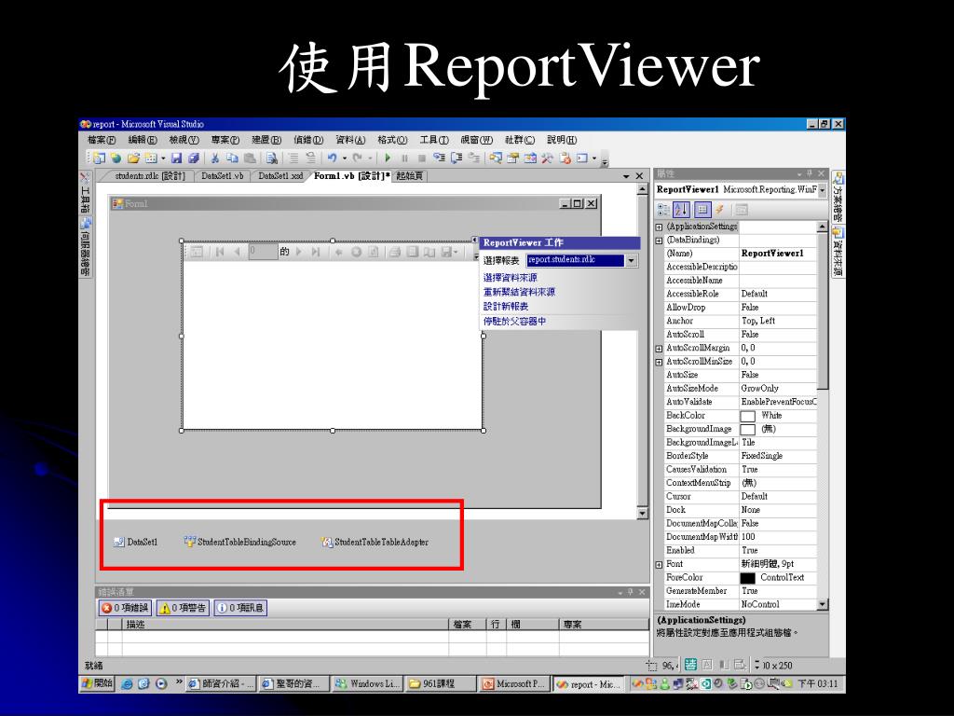This screenshot has width=954, height=716.
Task: Click the ReportViewer page number field
Action: click(x=263, y=252)
